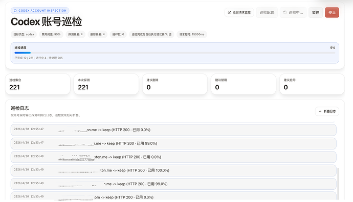The width and height of the screenshot is (353, 202).
Task: Click the spinner icon beside 巡检中
Action: pos(285,13)
